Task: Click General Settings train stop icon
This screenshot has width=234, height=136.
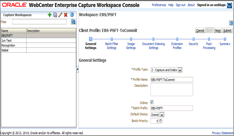Action: tap(91, 39)
